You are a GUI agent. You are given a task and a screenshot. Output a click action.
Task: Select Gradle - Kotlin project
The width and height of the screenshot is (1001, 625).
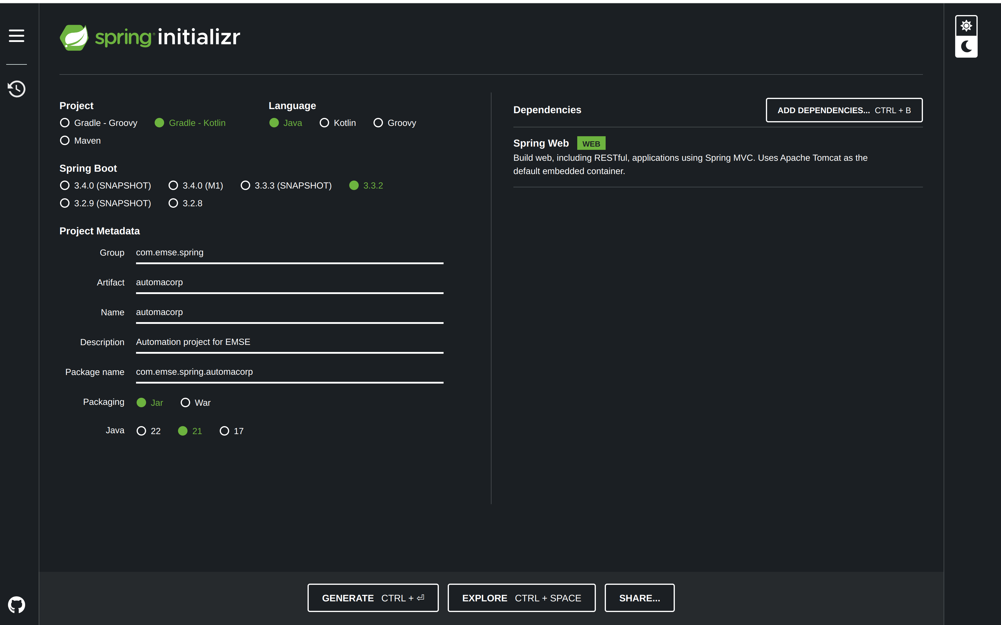click(190, 123)
